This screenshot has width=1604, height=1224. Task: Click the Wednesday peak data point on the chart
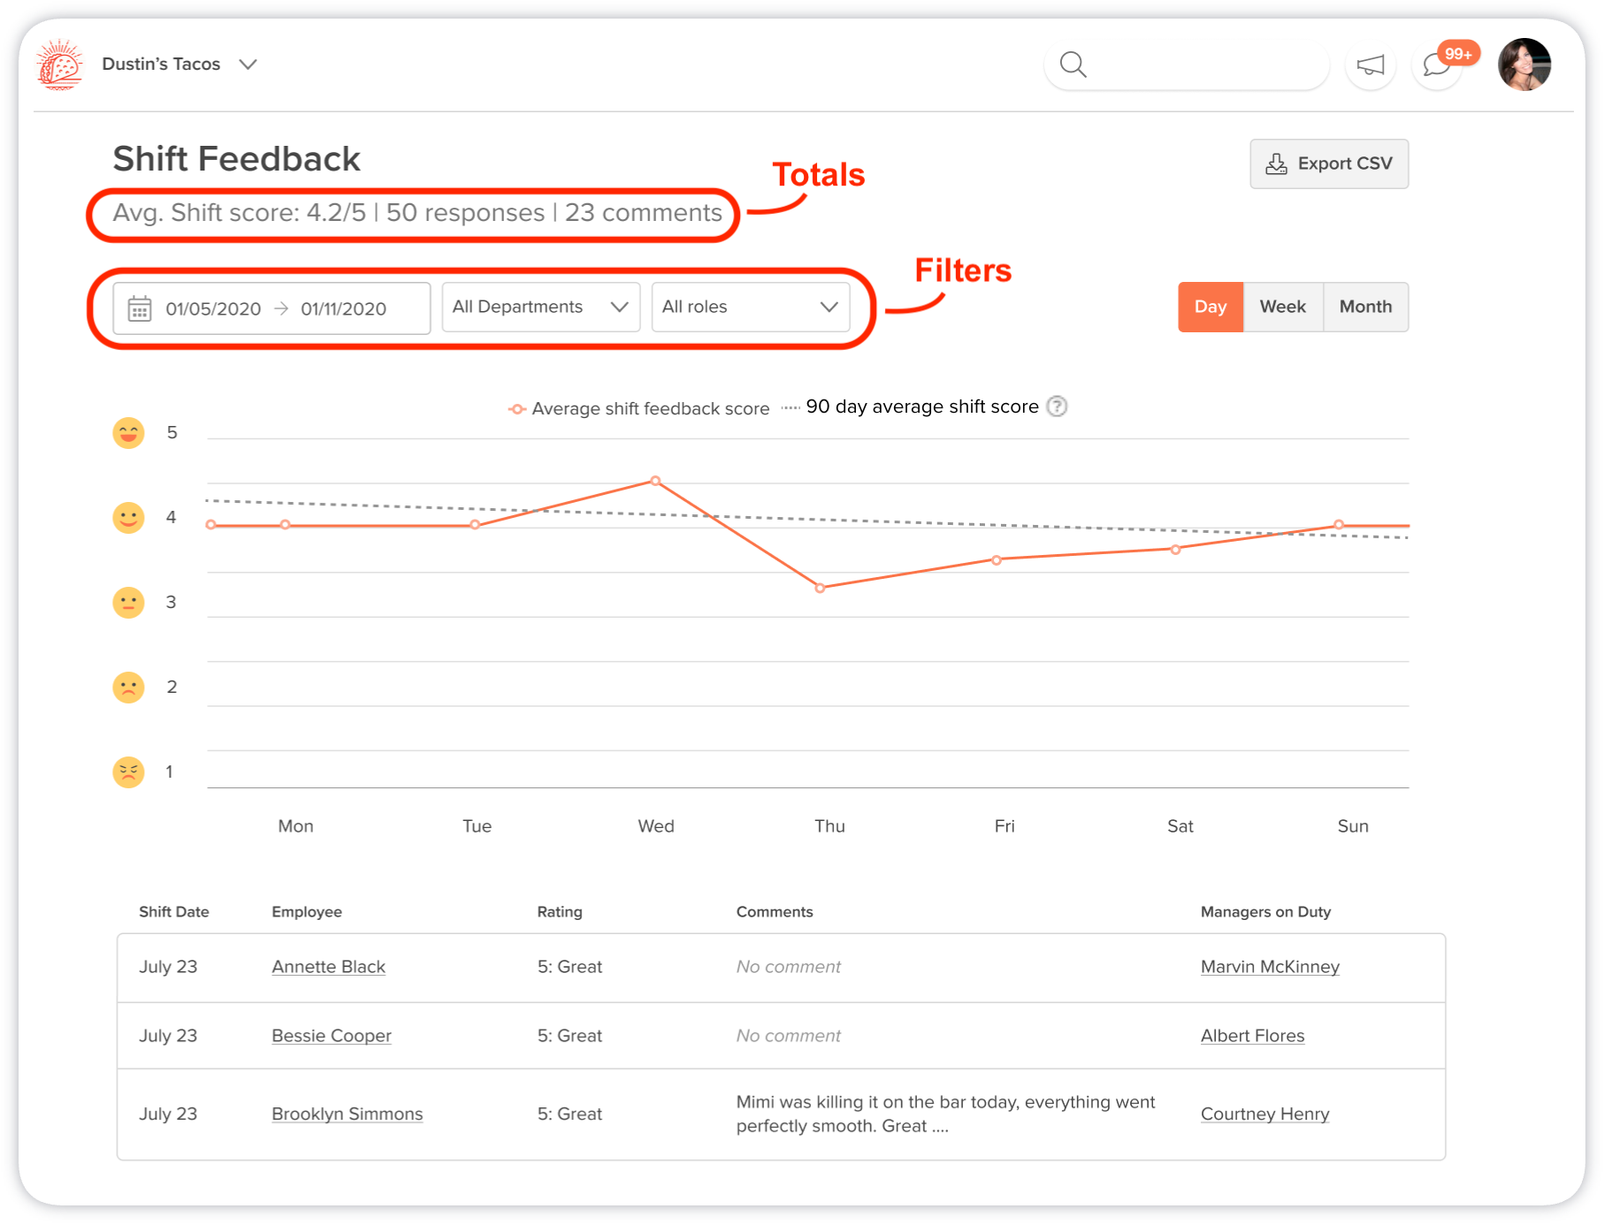click(x=655, y=481)
